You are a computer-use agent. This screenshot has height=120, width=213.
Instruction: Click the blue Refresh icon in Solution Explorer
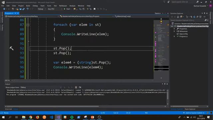(194, 17)
